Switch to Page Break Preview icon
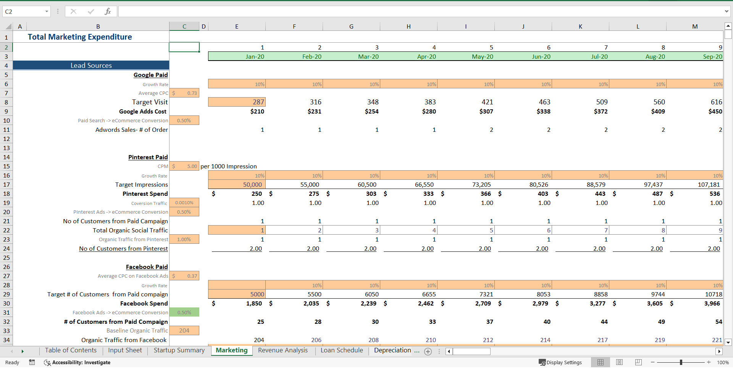Image resolution: width=733 pixels, height=368 pixels. click(x=638, y=362)
